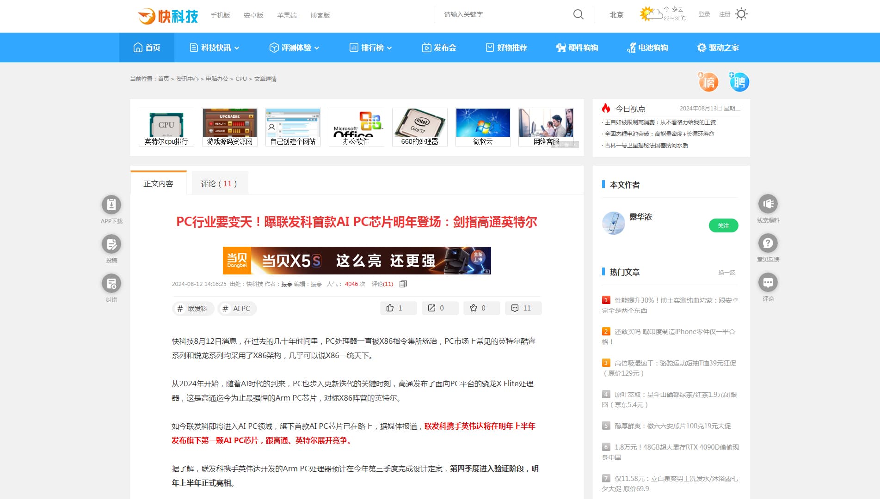The image size is (880, 499).
Task: Like the article with thumbs-up icon
Action: [398, 308]
